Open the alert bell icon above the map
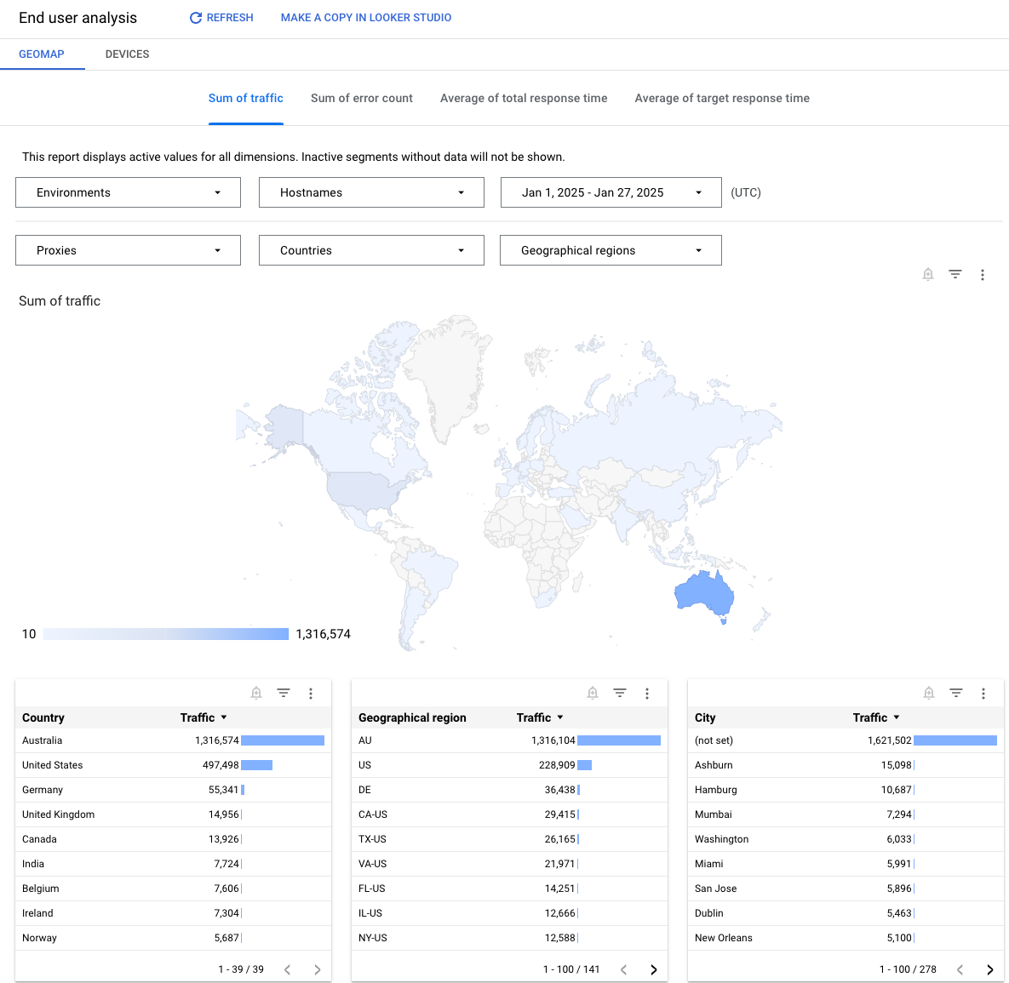The height and width of the screenshot is (983, 1009). click(x=928, y=274)
